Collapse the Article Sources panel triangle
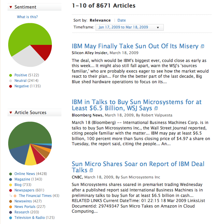The height and width of the screenshot is (224, 217). pos(11,113)
